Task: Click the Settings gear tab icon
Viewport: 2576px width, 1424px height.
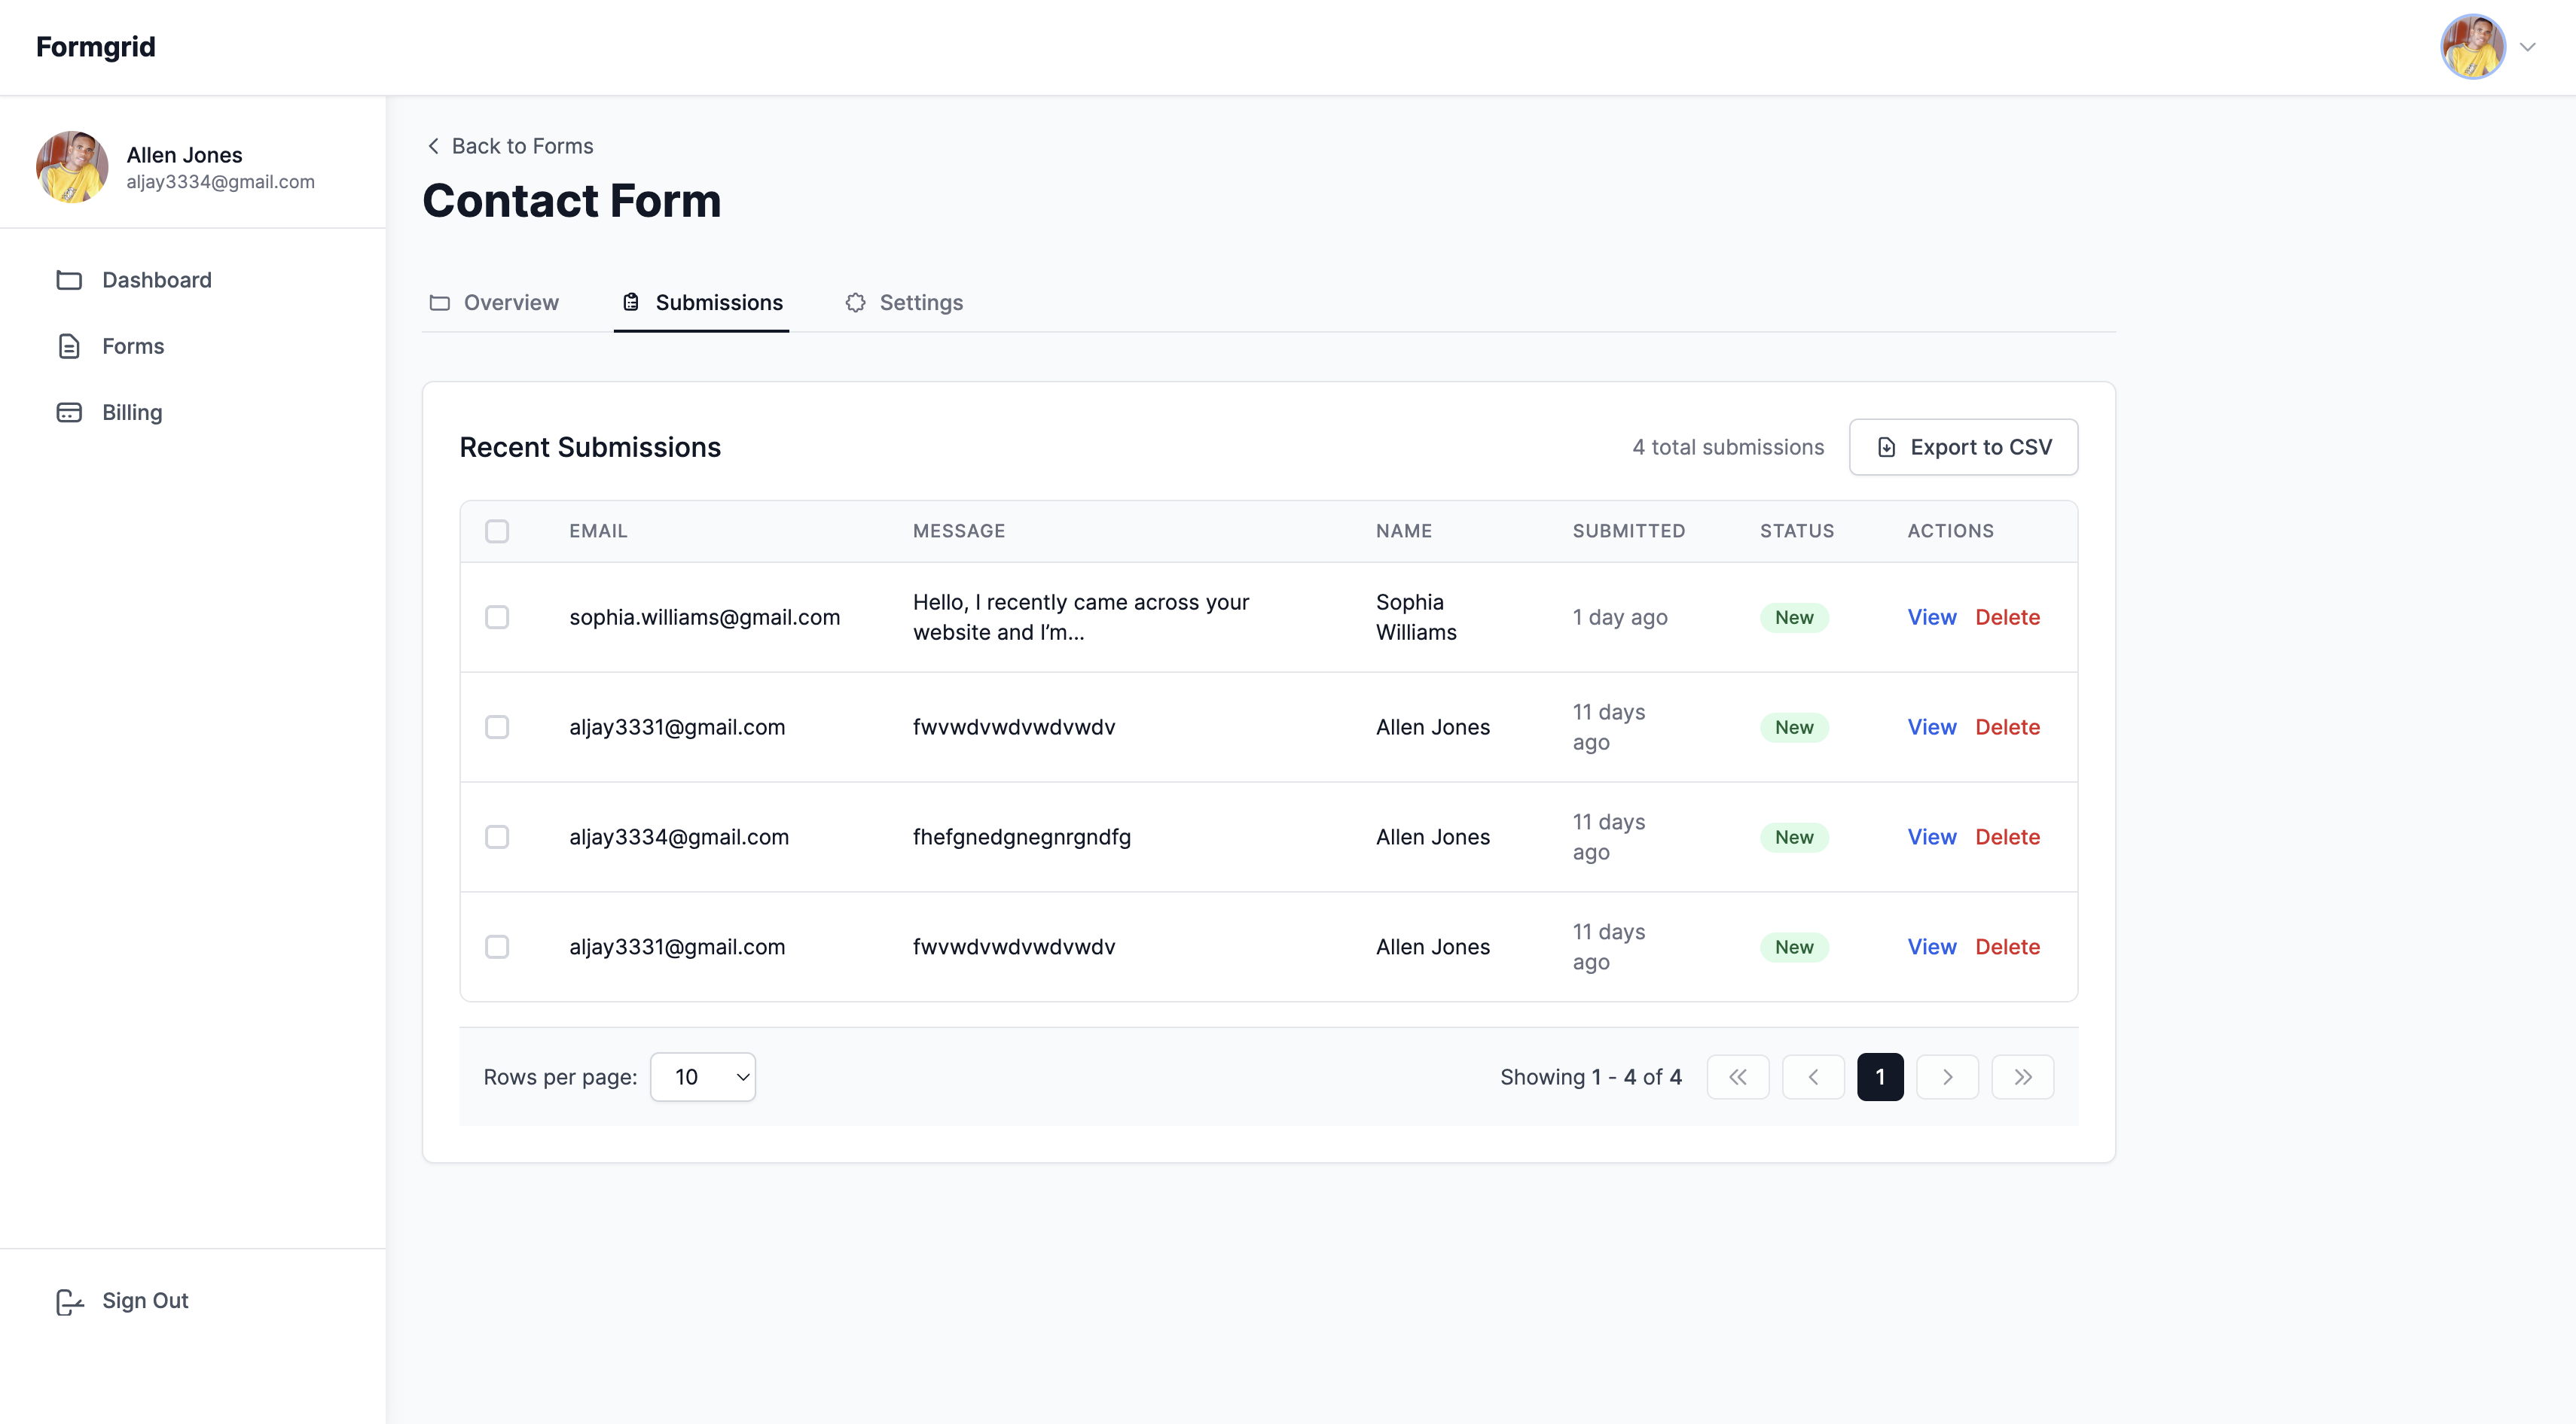Action: pyautogui.click(x=855, y=303)
